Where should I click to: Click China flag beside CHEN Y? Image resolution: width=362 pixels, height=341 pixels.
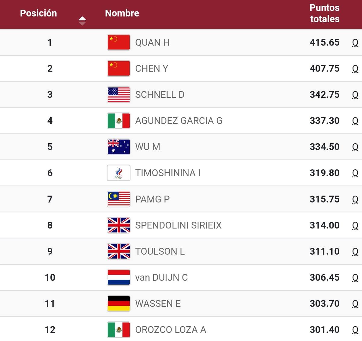click(119, 69)
